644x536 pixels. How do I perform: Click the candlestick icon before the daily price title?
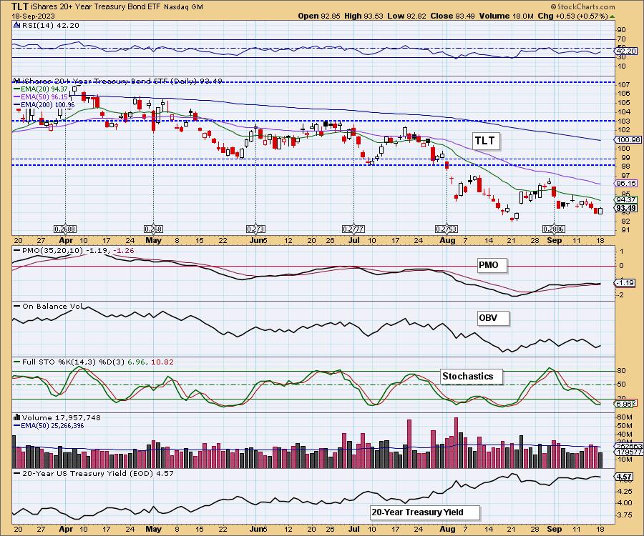pyautogui.click(x=17, y=81)
